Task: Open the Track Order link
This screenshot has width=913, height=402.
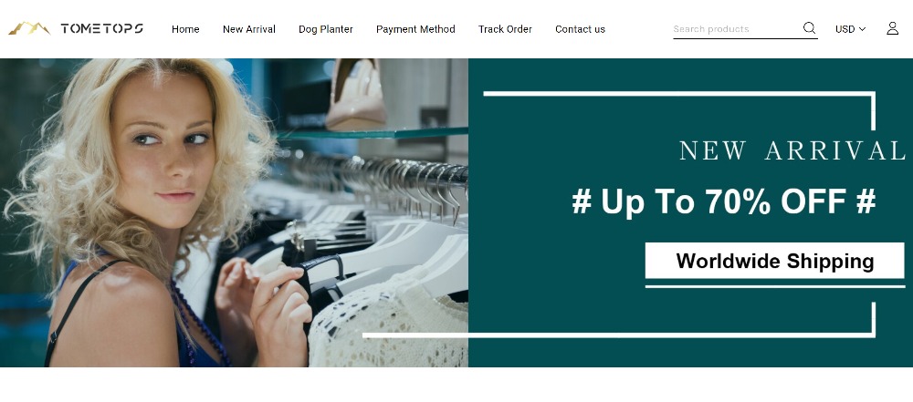Action: click(505, 29)
